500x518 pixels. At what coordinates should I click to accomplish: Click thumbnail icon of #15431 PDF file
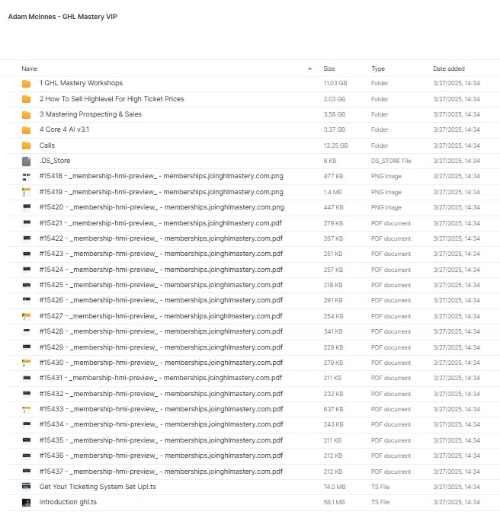pos(27,378)
